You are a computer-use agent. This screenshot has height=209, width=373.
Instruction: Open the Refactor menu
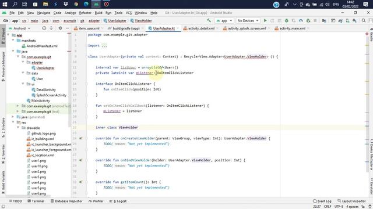[85, 13]
